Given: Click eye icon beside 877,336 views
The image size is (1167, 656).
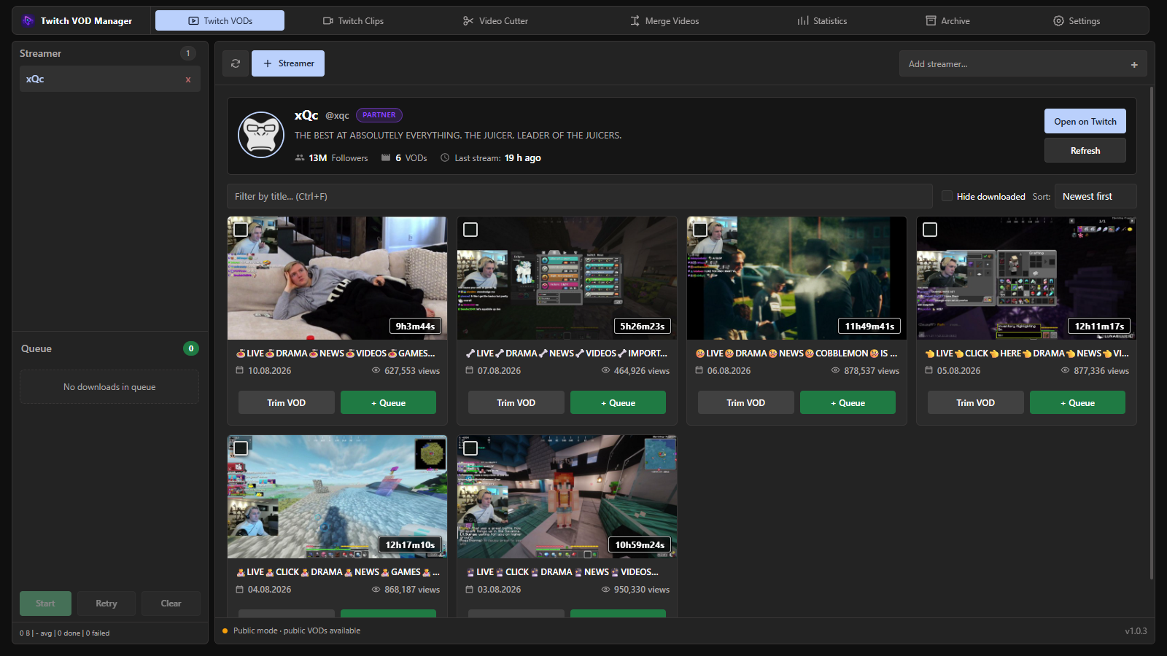Looking at the screenshot, I should coord(1066,370).
